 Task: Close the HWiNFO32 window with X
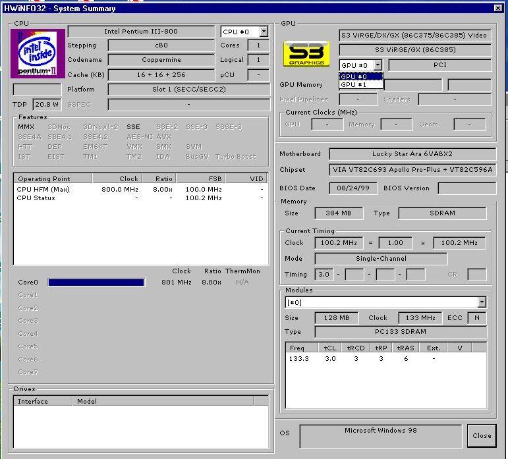(498, 8)
